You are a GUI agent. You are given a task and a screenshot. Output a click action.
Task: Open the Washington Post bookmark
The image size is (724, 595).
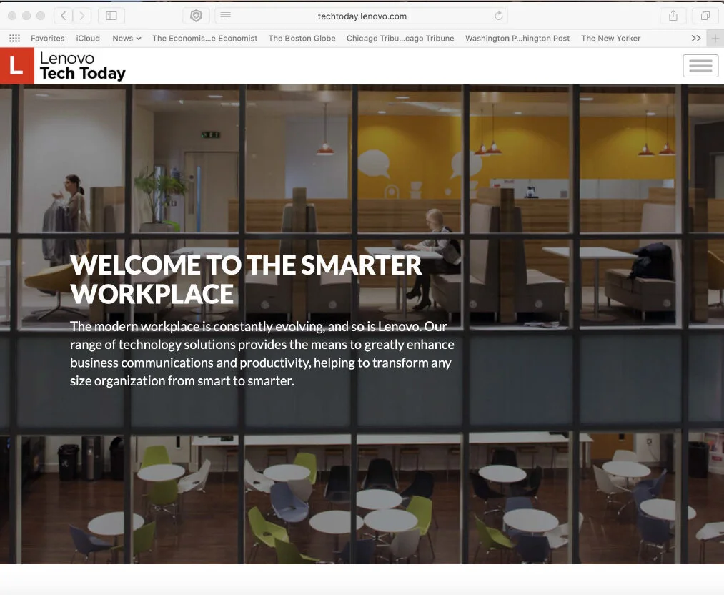pyautogui.click(x=517, y=39)
